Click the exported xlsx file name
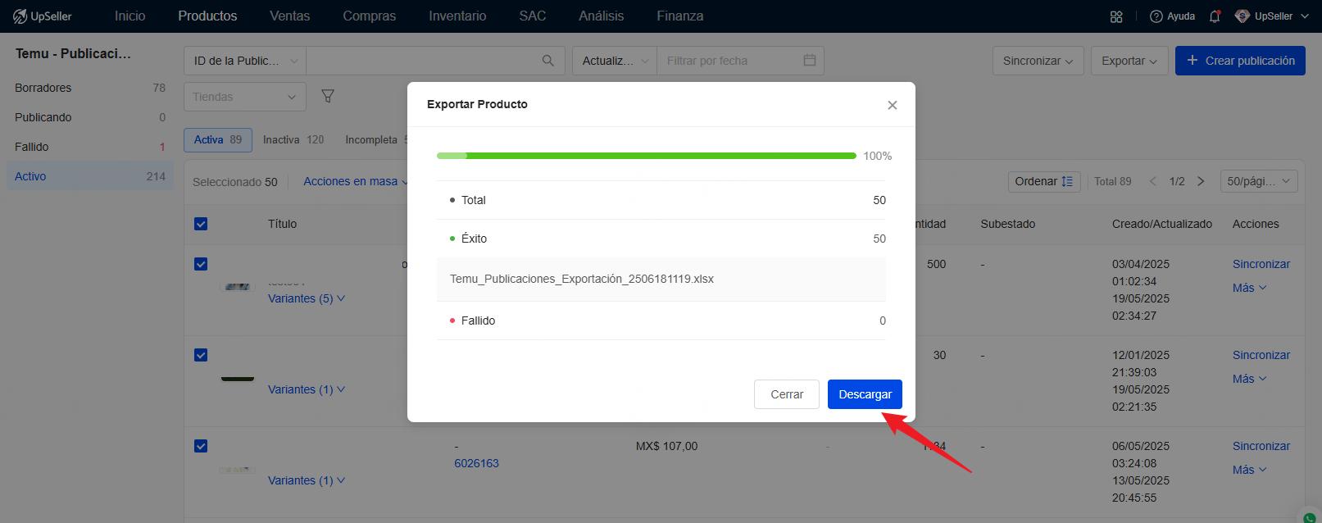This screenshot has height=523, width=1322. 582,279
